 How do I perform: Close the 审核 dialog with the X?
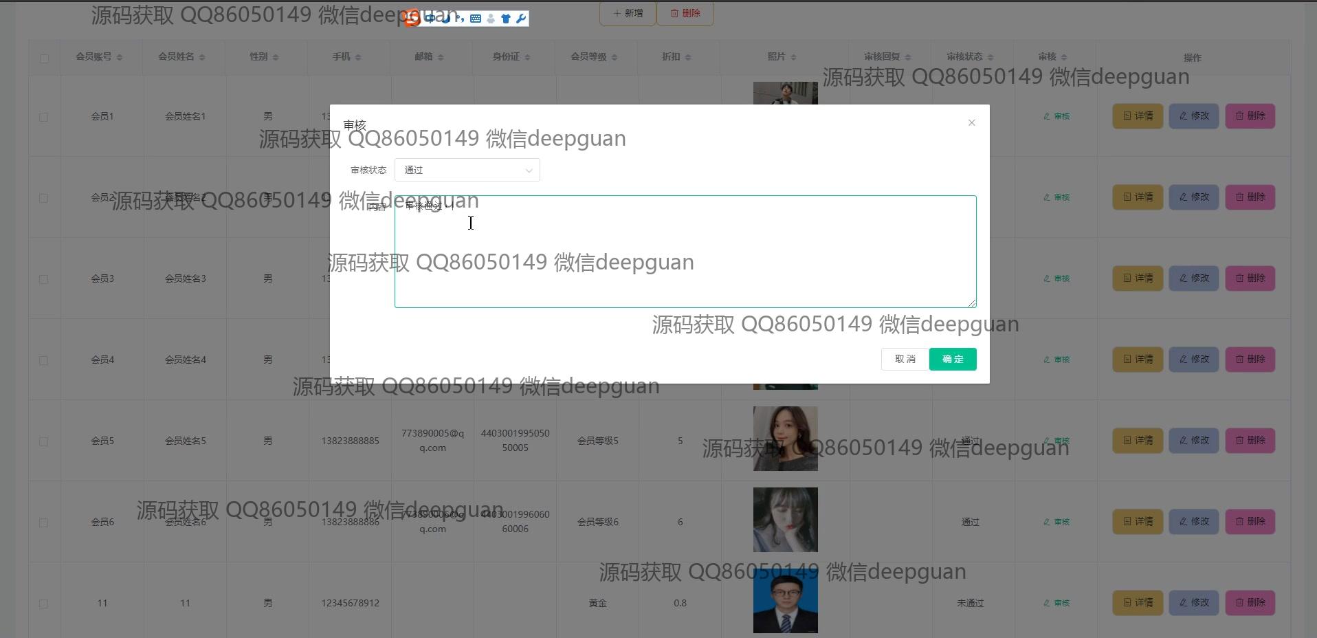(x=971, y=122)
